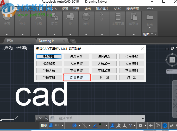Click the 字母阵列 button
The image size is (177, 131).
pos(132,71)
